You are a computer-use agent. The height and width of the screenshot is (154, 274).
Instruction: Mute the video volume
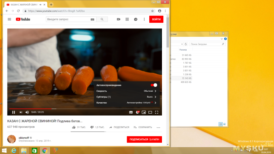[27, 112]
